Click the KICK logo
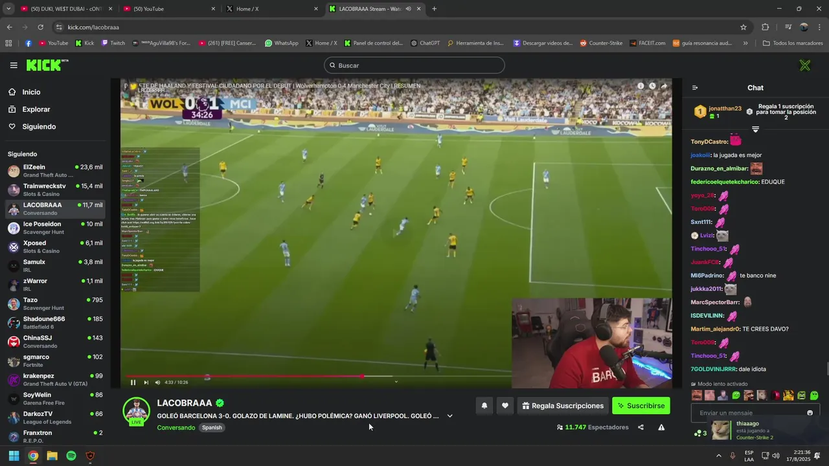The image size is (829, 466). click(47, 65)
